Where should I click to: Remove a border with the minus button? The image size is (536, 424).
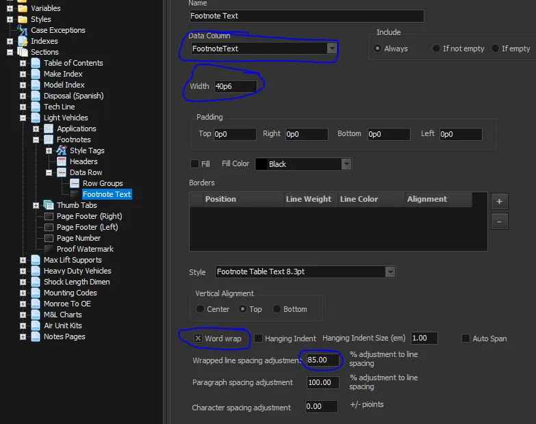499,221
